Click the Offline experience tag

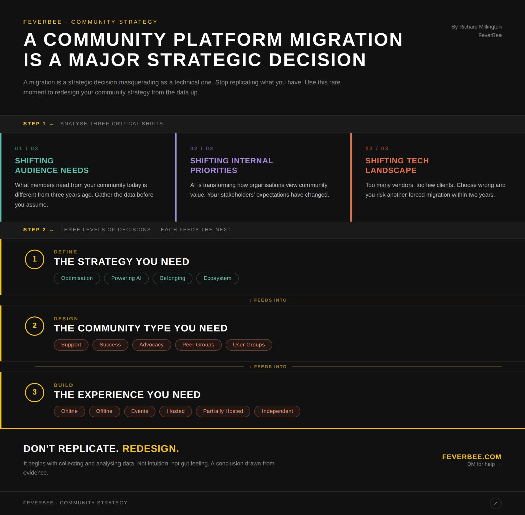coord(104,411)
